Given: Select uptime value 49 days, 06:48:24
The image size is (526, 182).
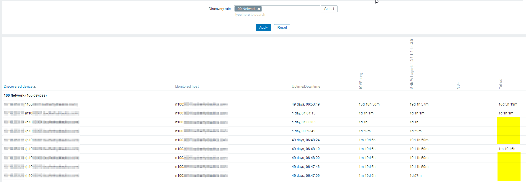Looking at the screenshot, I should point(306,140).
